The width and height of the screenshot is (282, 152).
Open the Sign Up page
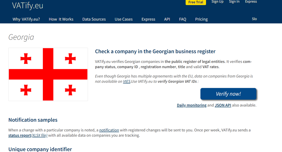tap(217, 2)
